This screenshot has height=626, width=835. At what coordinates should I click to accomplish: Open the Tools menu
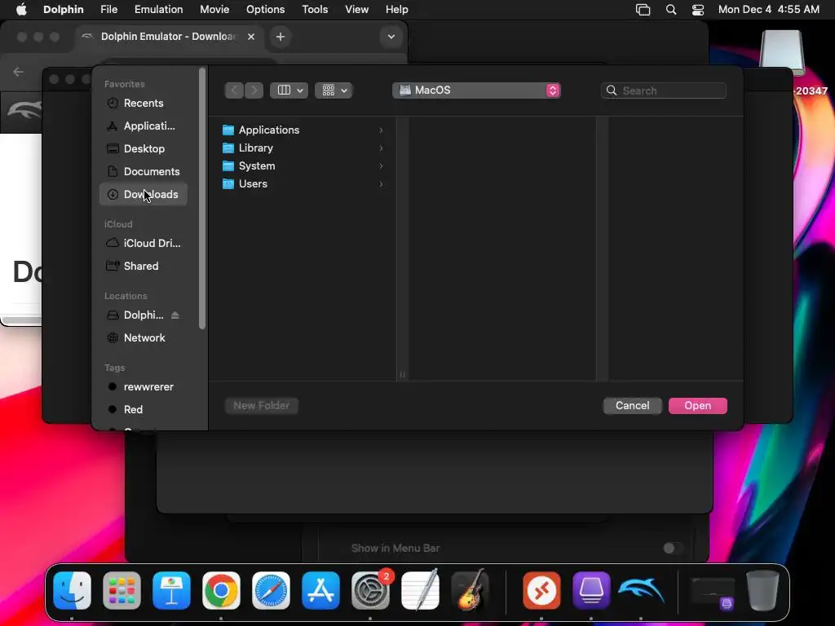click(315, 10)
